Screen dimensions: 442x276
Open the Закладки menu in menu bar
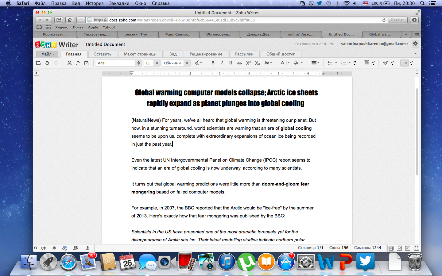tap(119, 3)
